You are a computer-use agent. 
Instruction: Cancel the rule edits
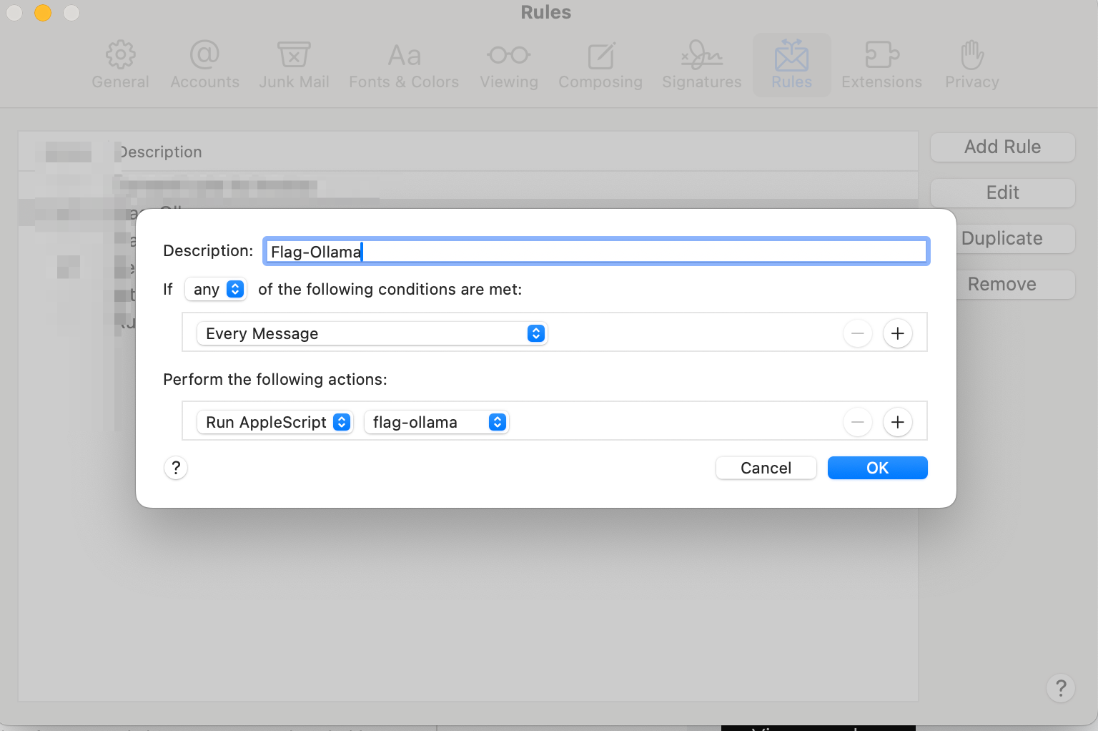tap(766, 467)
